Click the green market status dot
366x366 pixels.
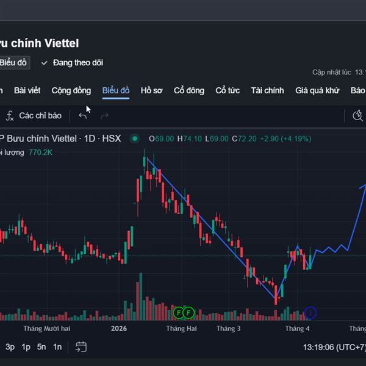(135, 138)
